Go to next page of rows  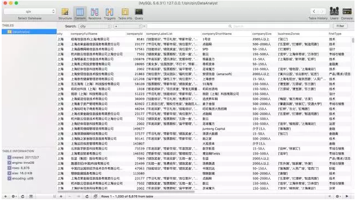click(x=347, y=196)
